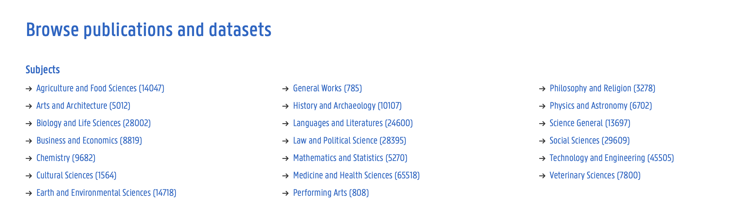745x215 pixels.
Task: Browse Biology and Life Sciences publications
Action: coord(94,123)
